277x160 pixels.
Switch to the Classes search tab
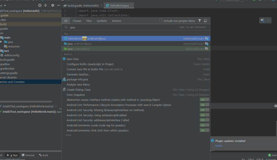click(77, 21)
